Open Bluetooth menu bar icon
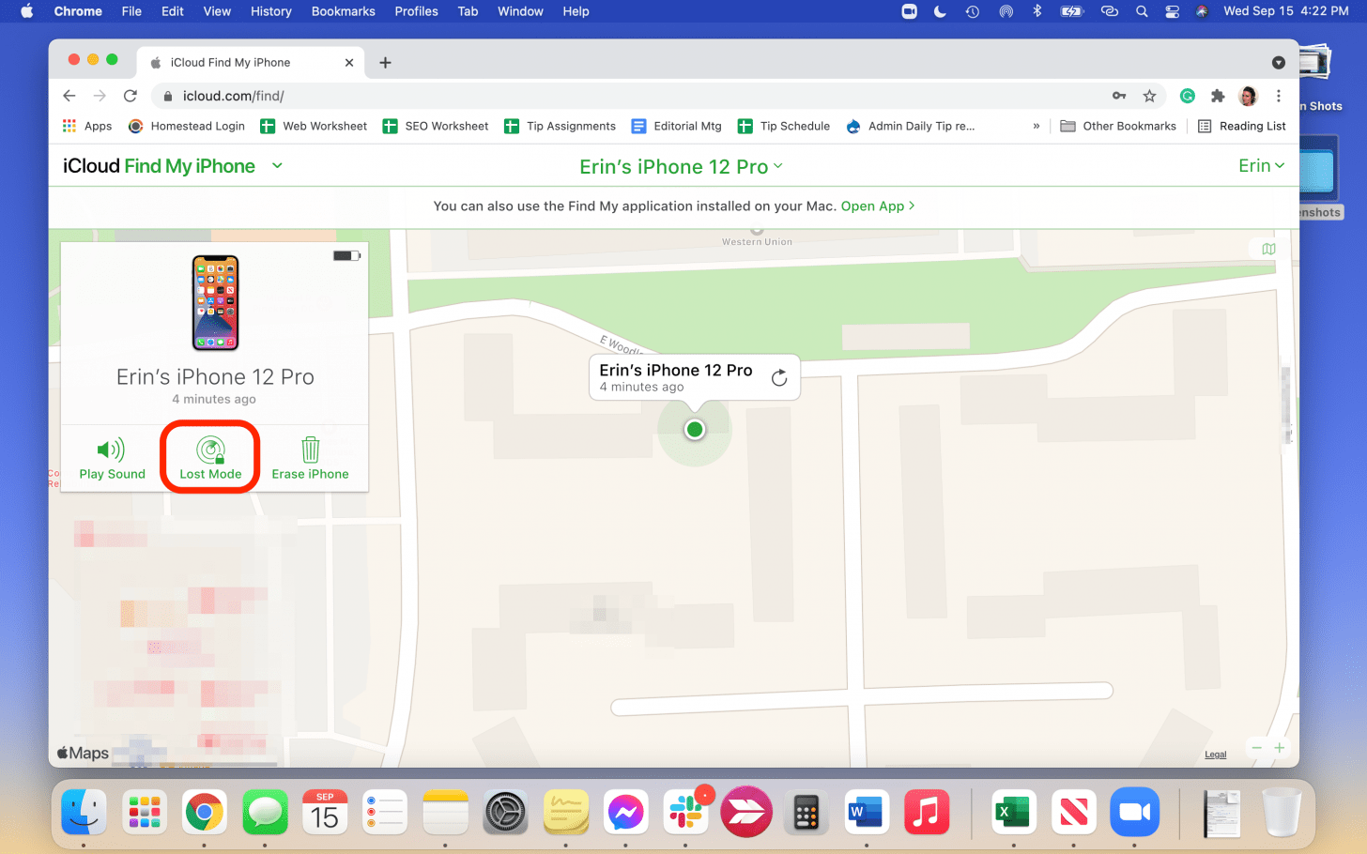The width and height of the screenshot is (1367, 854). coord(1037,11)
